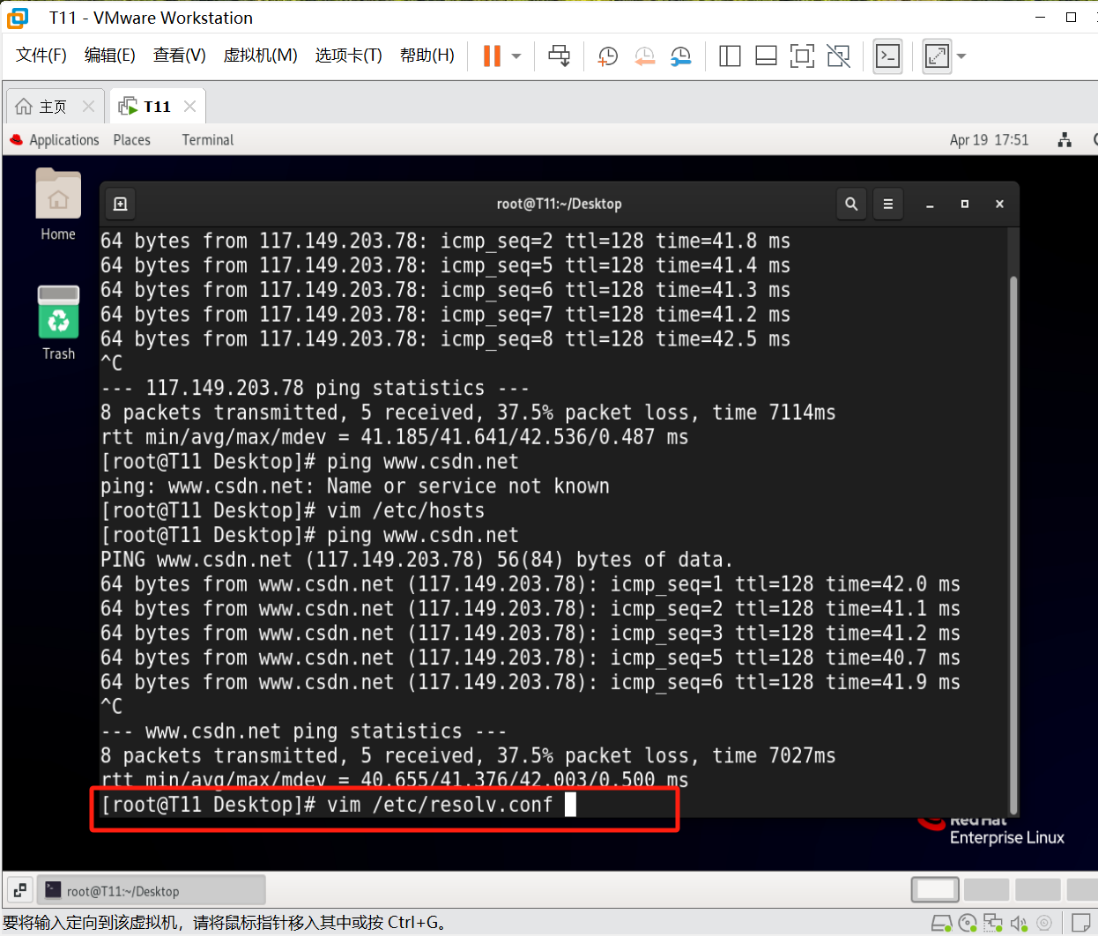Select the third workspace in the switcher

[x=1038, y=889]
